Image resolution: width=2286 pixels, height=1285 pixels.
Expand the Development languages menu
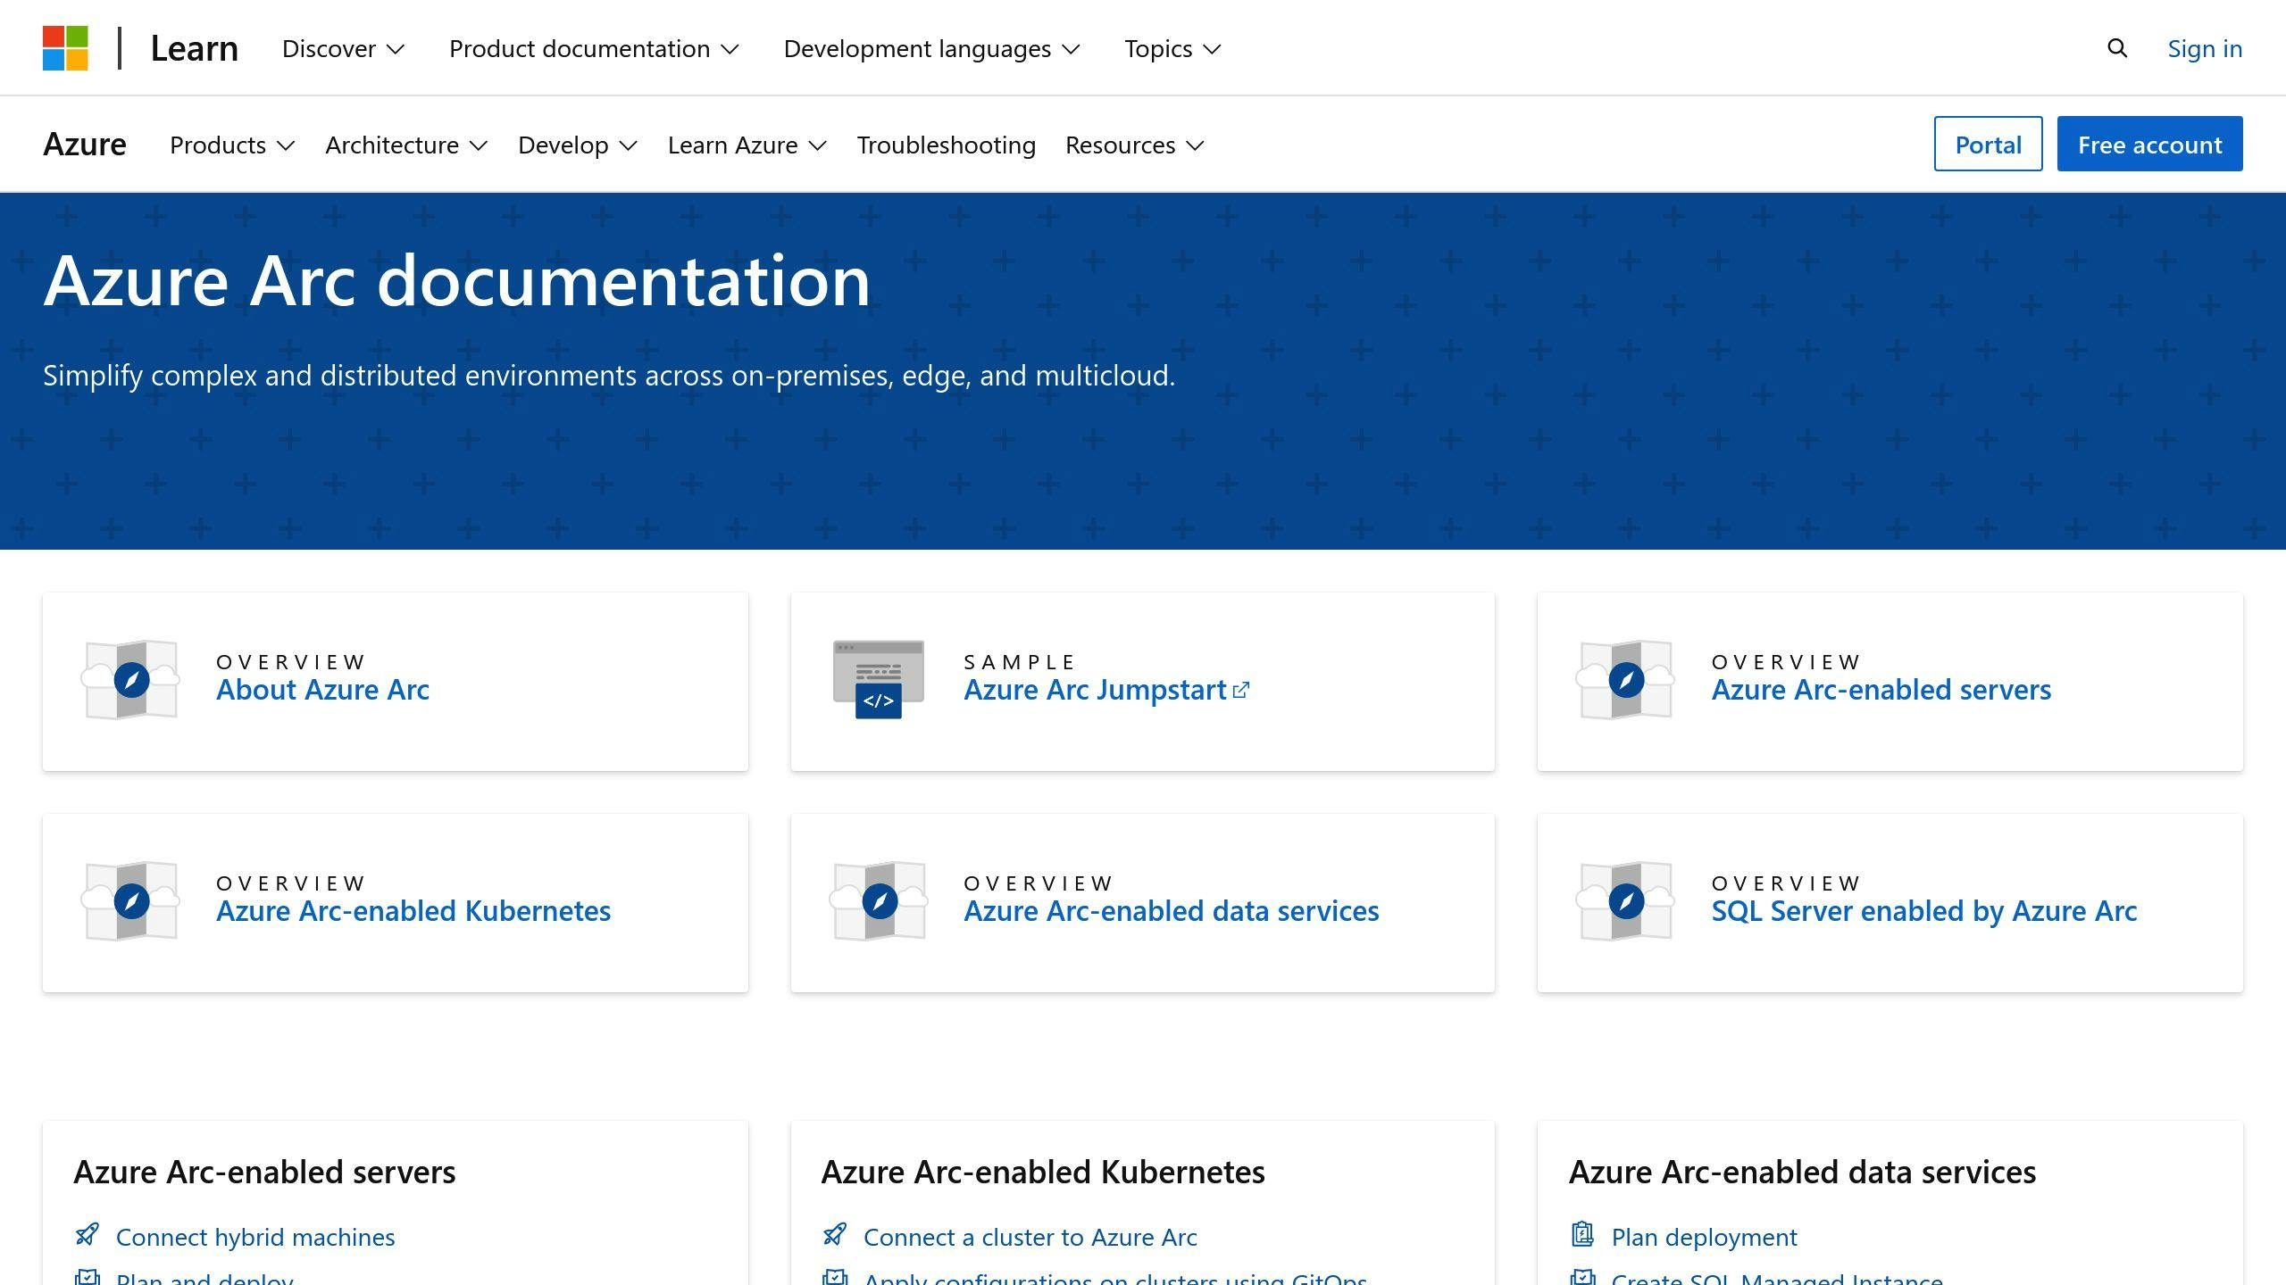click(932, 48)
